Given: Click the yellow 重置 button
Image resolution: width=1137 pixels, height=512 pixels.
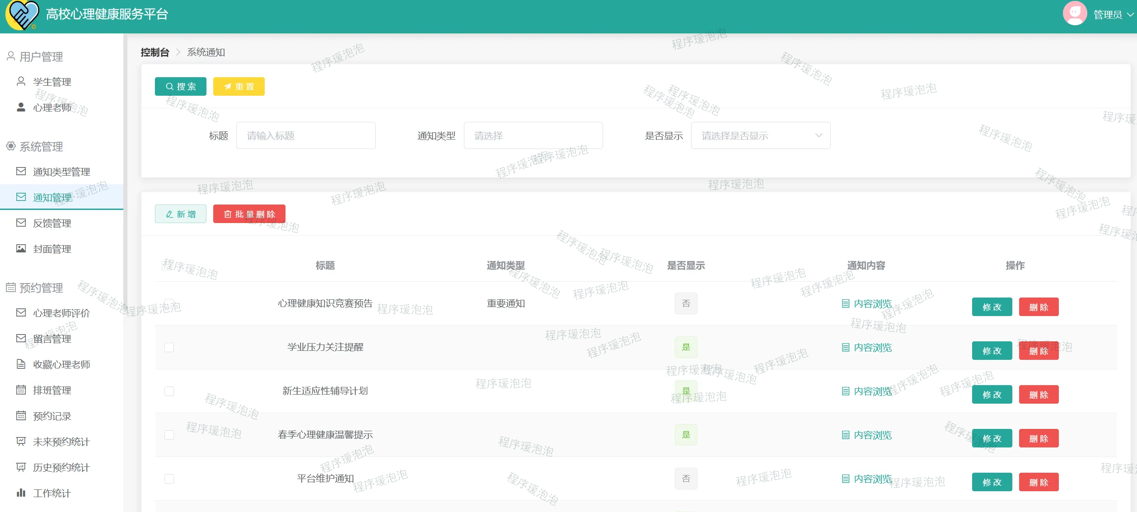Looking at the screenshot, I should coord(239,86).
